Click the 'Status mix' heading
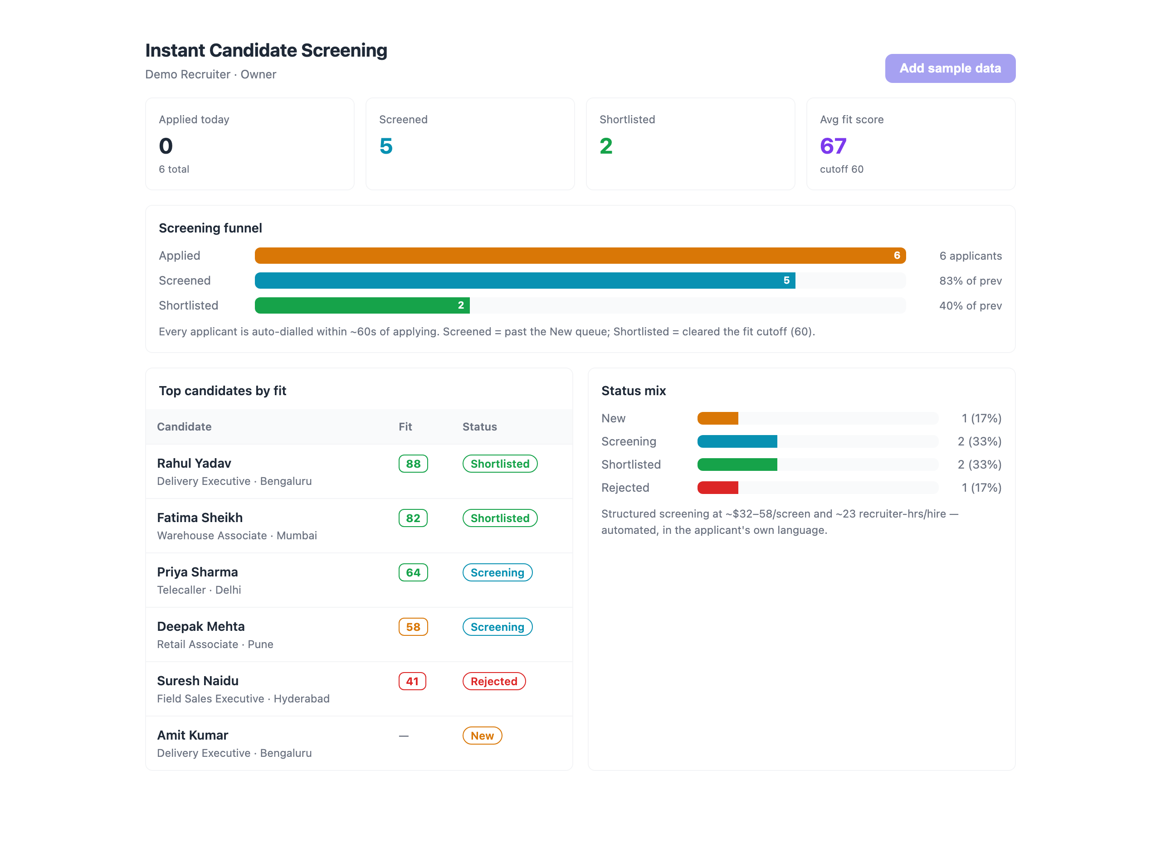The image size is (1161, 852). [633, 391]
